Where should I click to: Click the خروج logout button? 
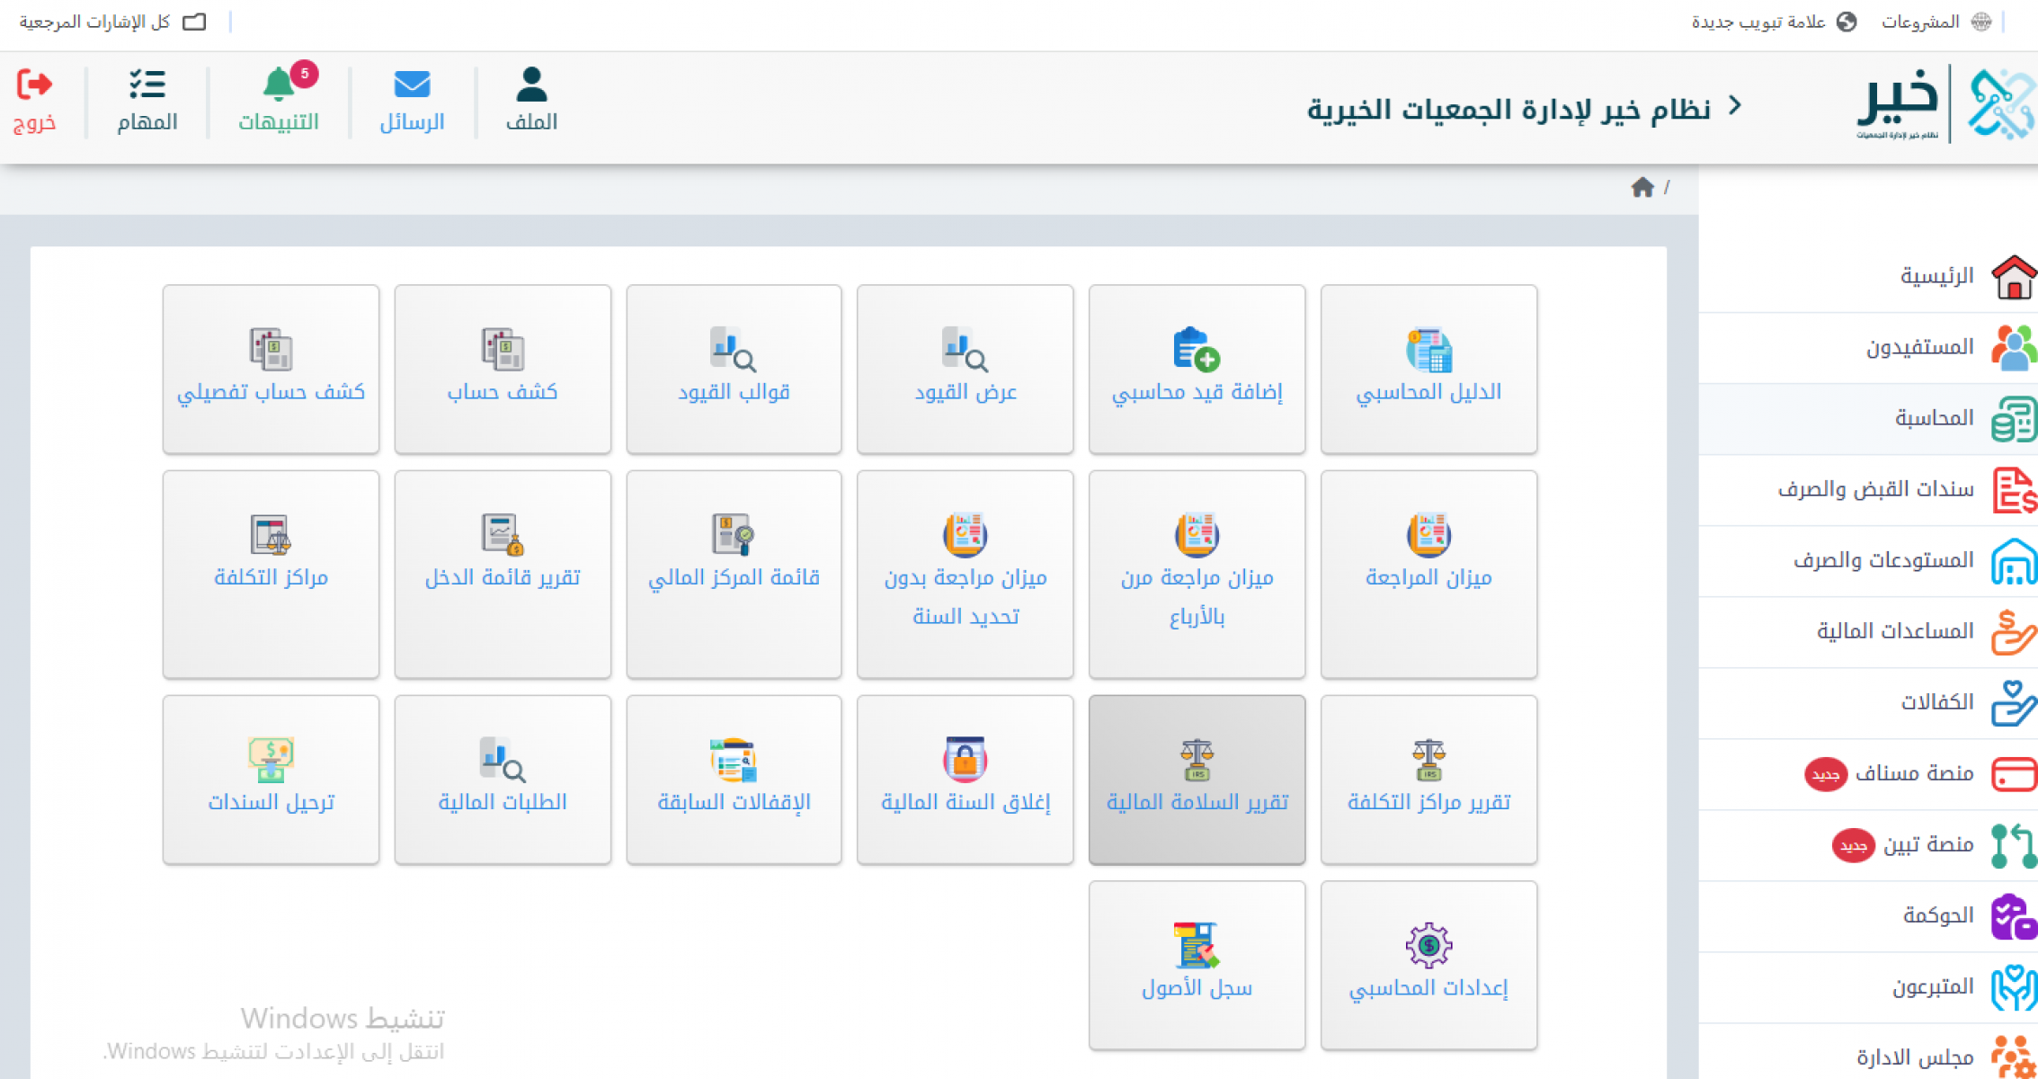(35, 100)
